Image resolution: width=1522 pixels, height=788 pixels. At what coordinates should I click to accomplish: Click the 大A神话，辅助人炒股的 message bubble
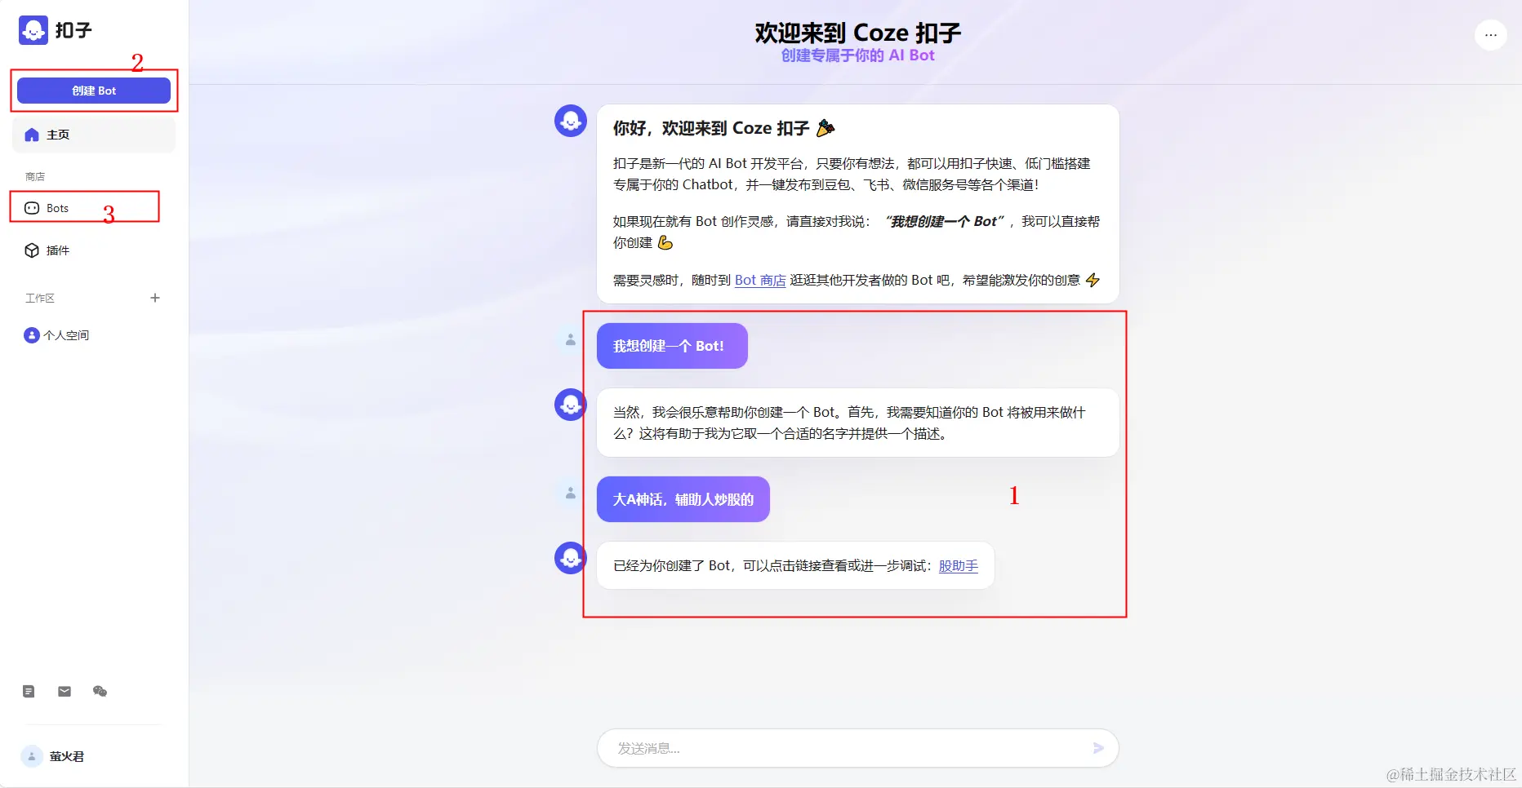pos(683,499)
